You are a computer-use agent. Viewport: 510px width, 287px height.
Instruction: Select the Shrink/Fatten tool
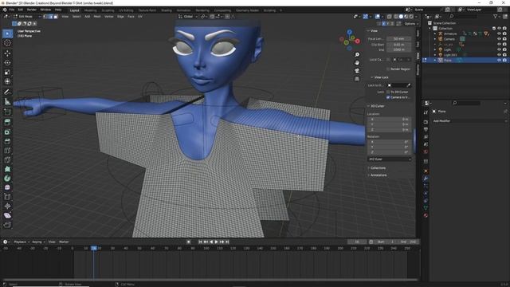(x=7, y=206)
